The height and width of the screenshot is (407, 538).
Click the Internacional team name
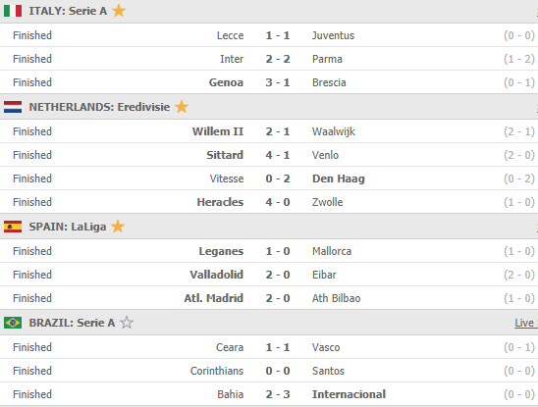click(349, 394)
